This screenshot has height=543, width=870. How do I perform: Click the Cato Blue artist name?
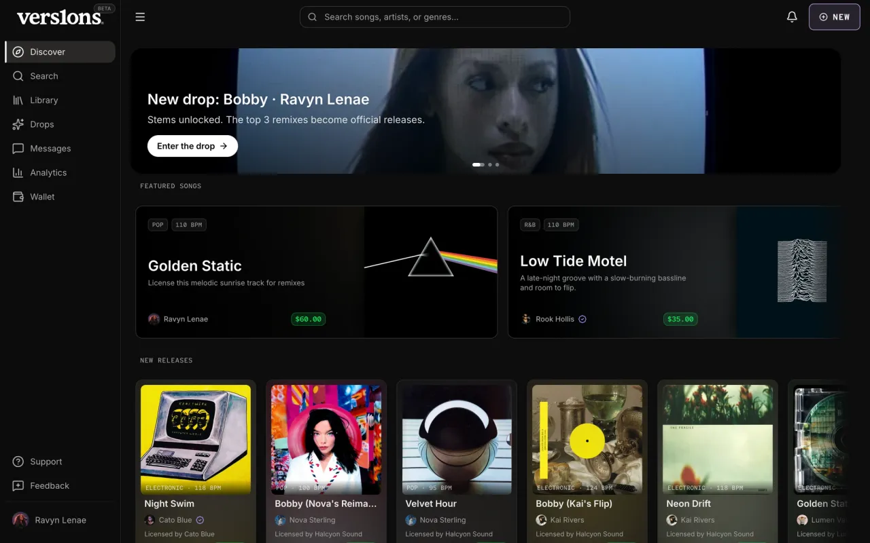(175, 520)
